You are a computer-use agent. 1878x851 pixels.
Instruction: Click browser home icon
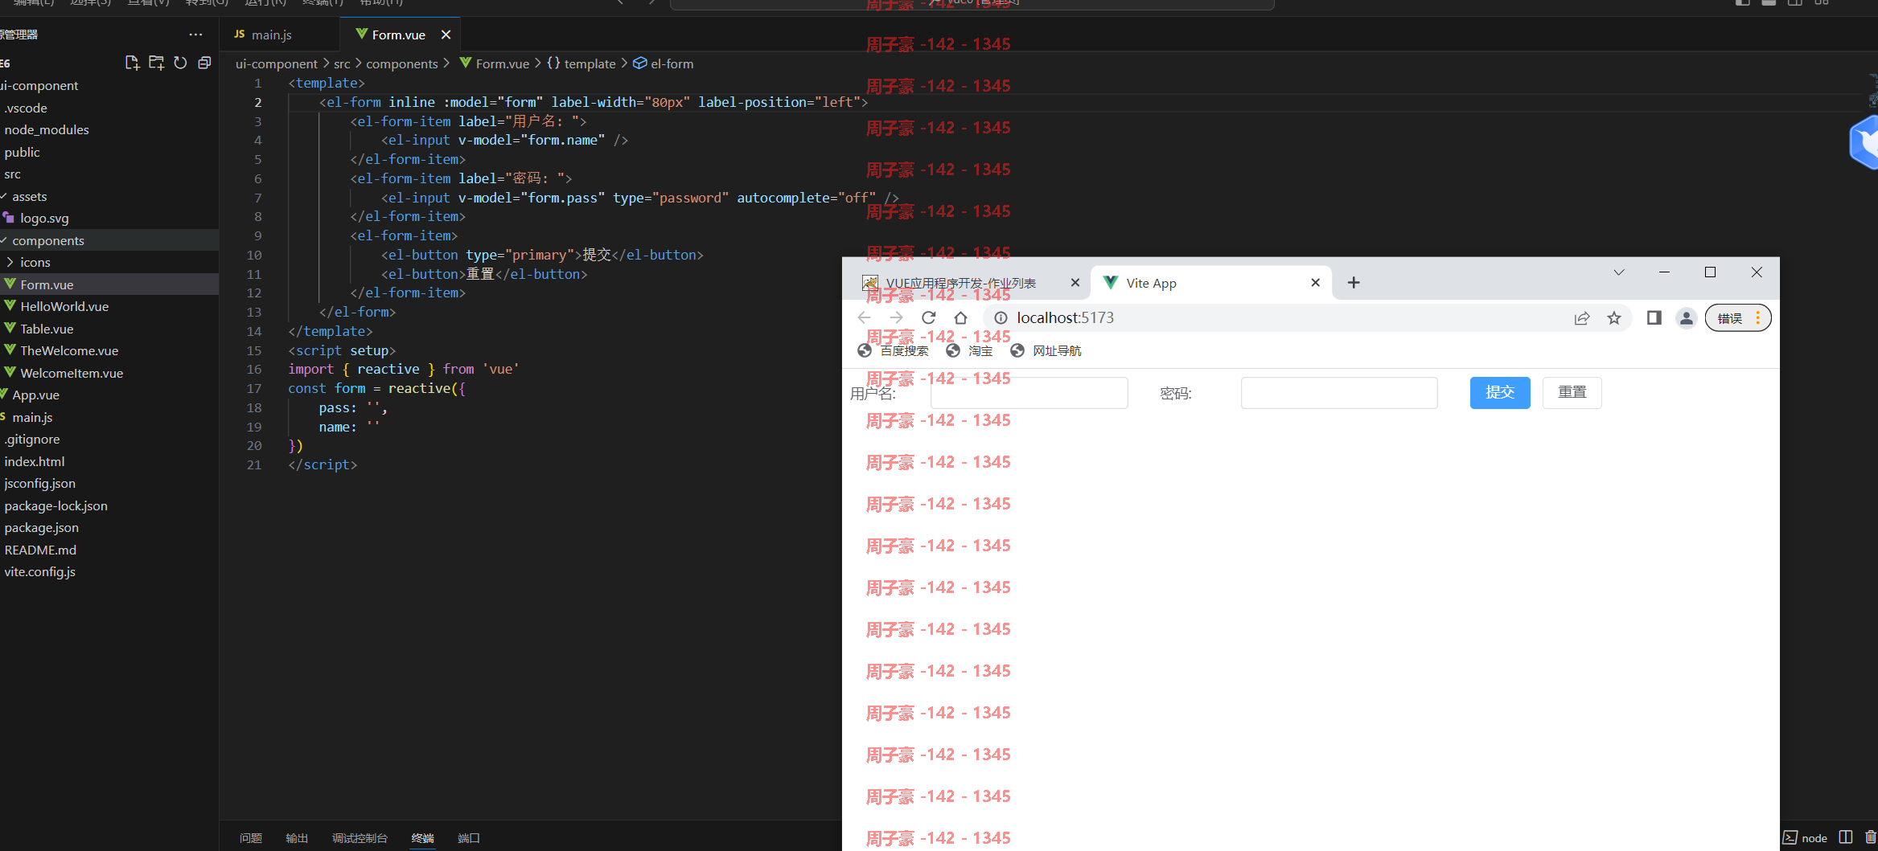pyautogui.click(x=960, y=317)
